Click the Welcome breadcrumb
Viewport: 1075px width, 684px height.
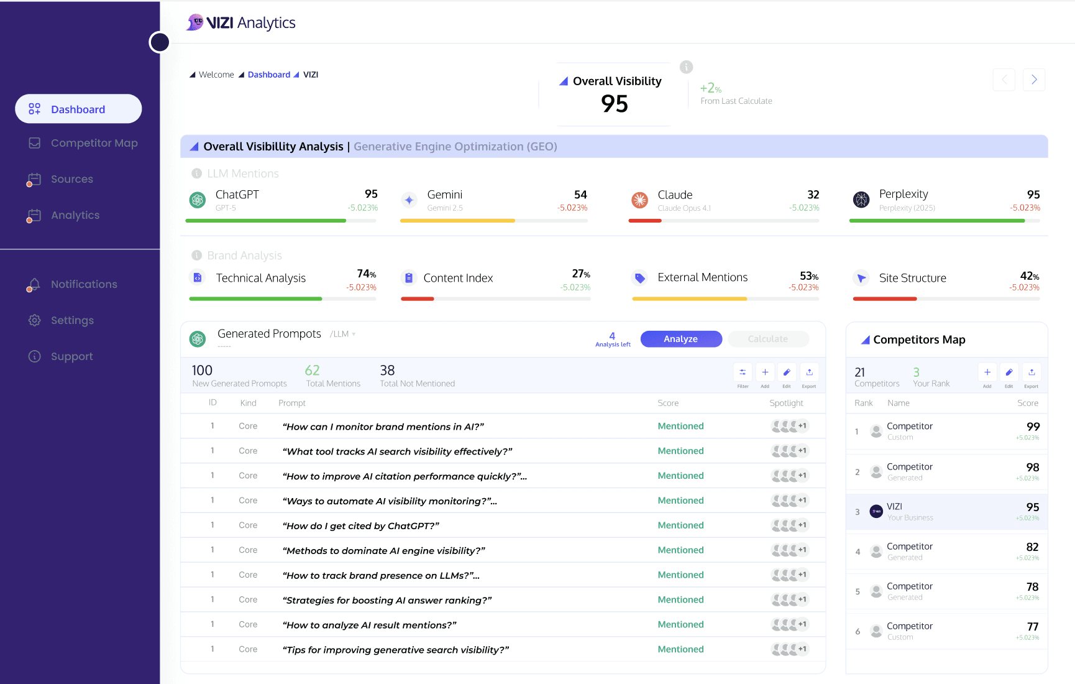(x=216, y=75)
